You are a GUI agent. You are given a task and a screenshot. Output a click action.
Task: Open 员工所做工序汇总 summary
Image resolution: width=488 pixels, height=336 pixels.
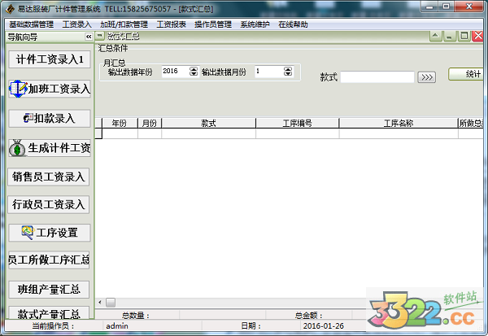pos(49,260)
